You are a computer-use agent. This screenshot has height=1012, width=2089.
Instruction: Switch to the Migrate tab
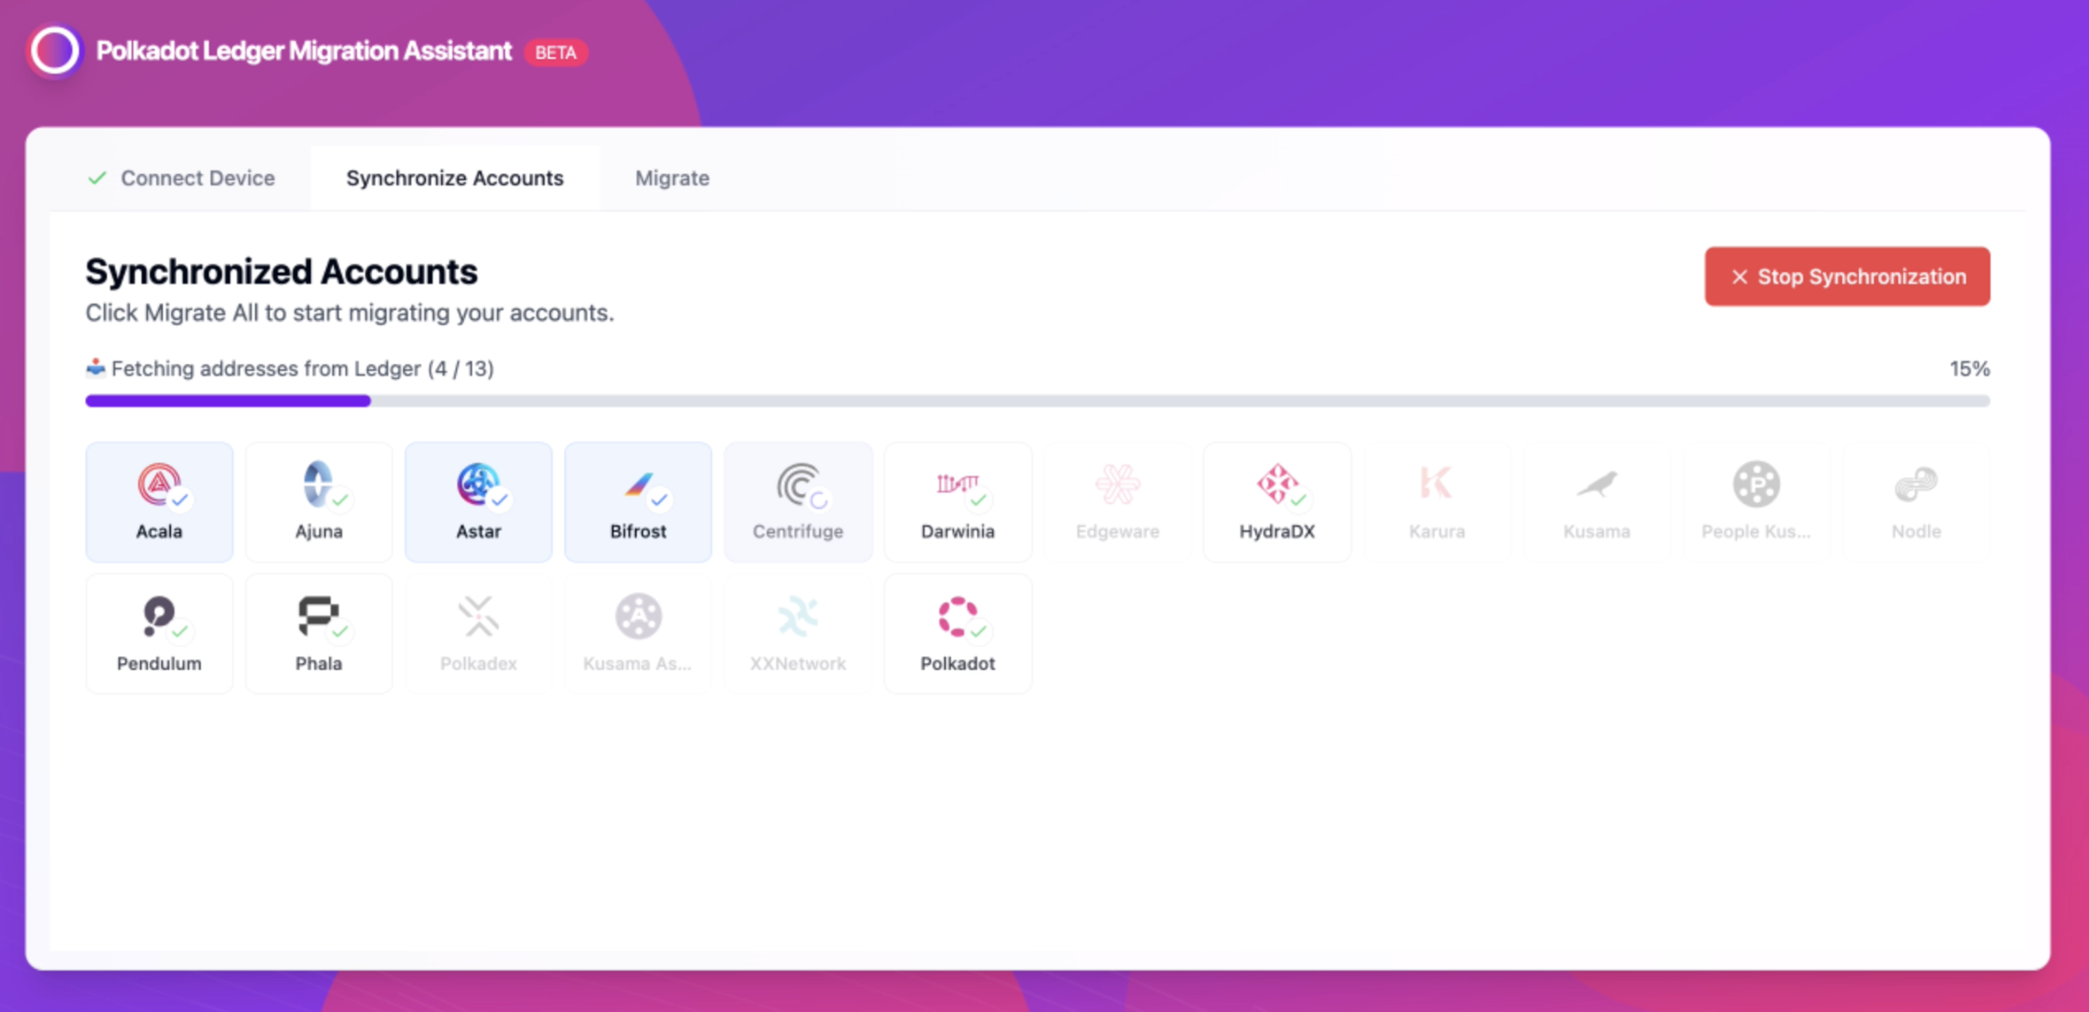tap(672, 178)
